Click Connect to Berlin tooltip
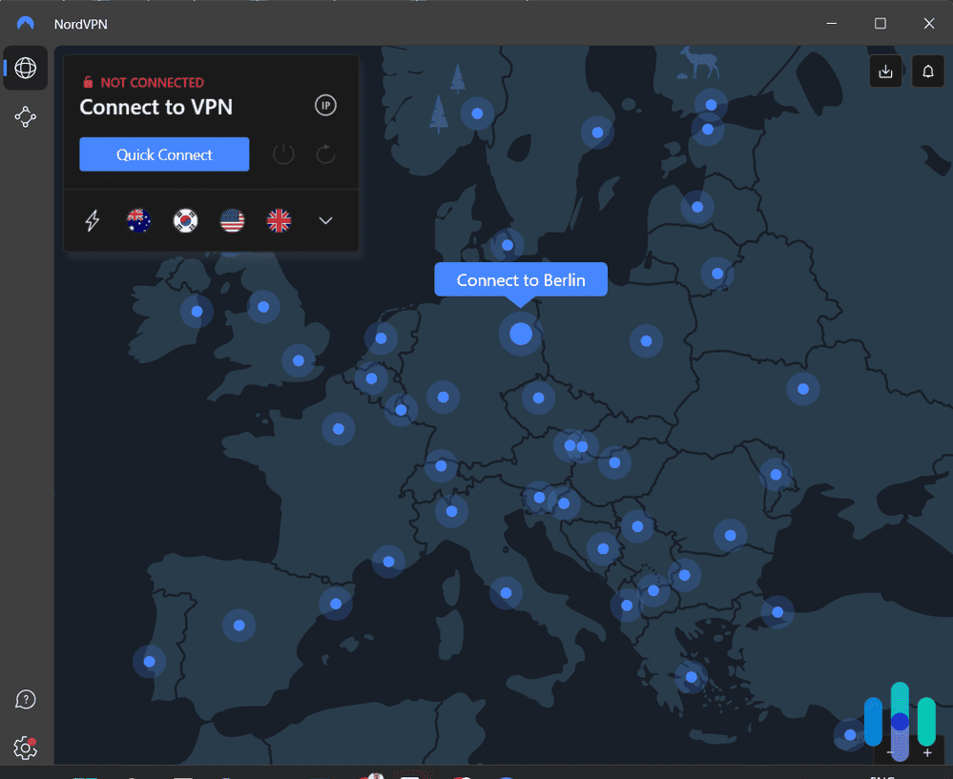The width and height of the screenshot is (953, 779). click(x=520, y=279)
